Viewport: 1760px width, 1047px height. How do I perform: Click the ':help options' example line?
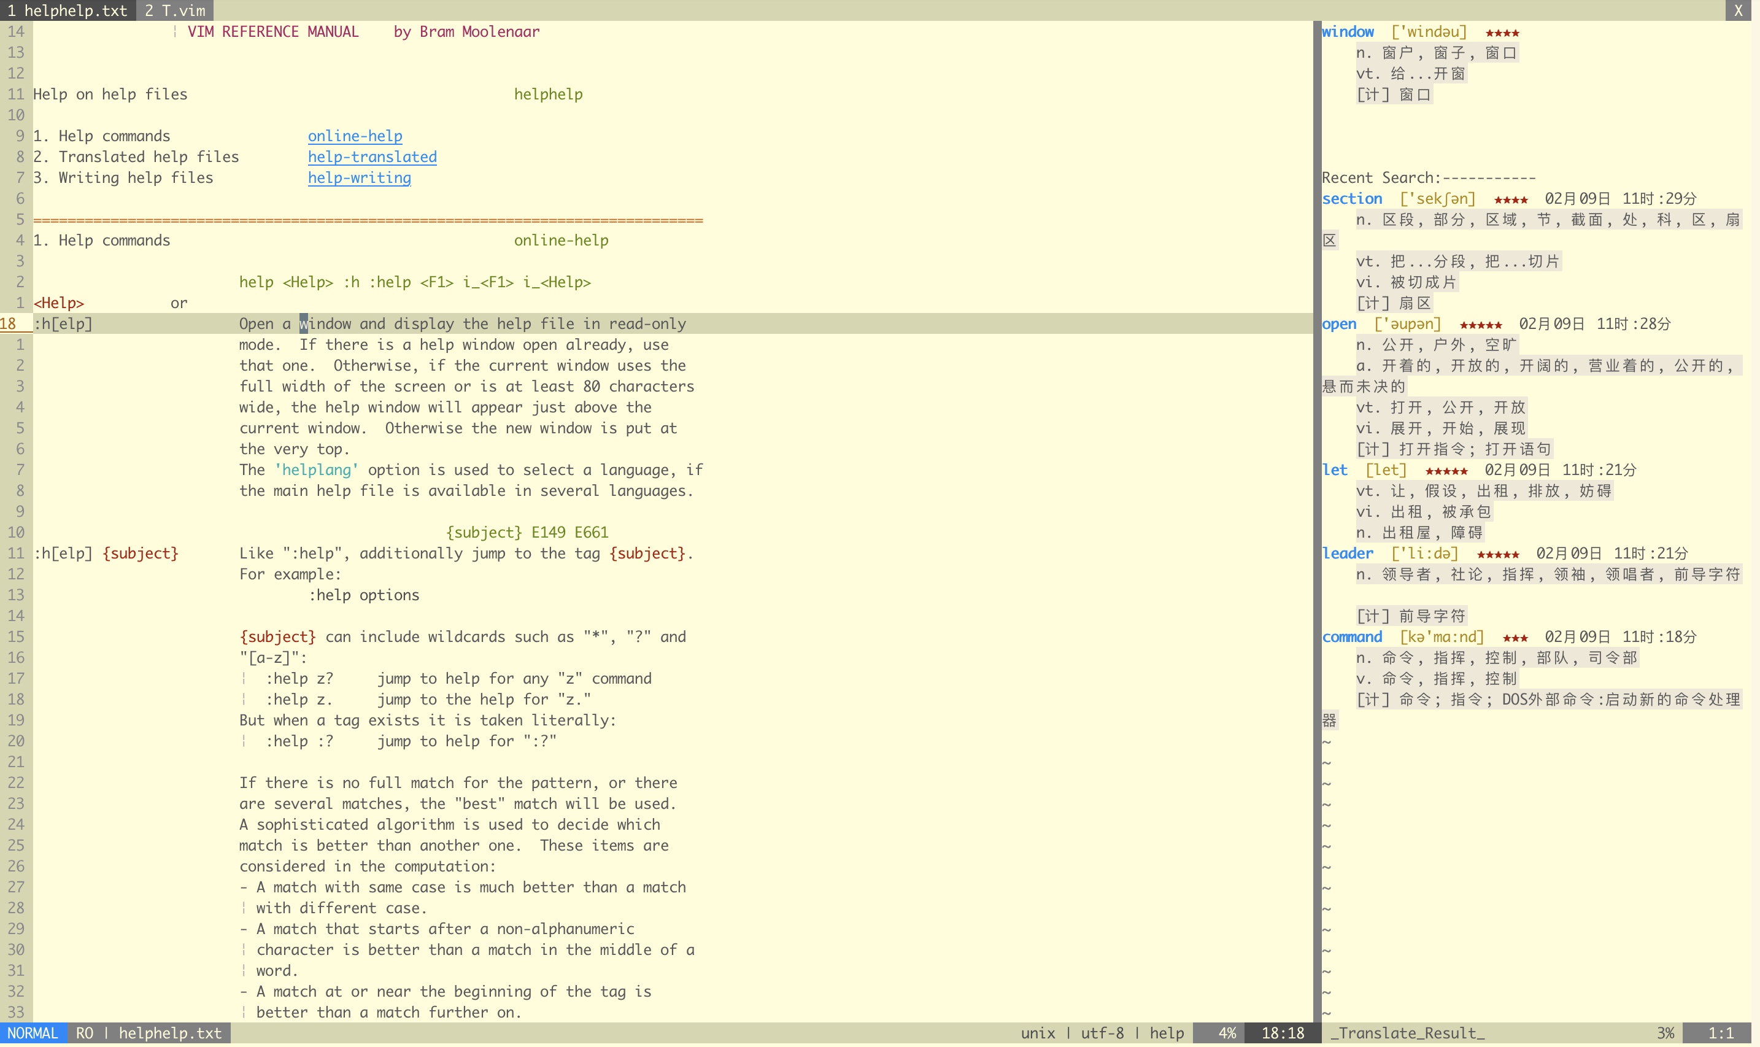pos(364,595)
